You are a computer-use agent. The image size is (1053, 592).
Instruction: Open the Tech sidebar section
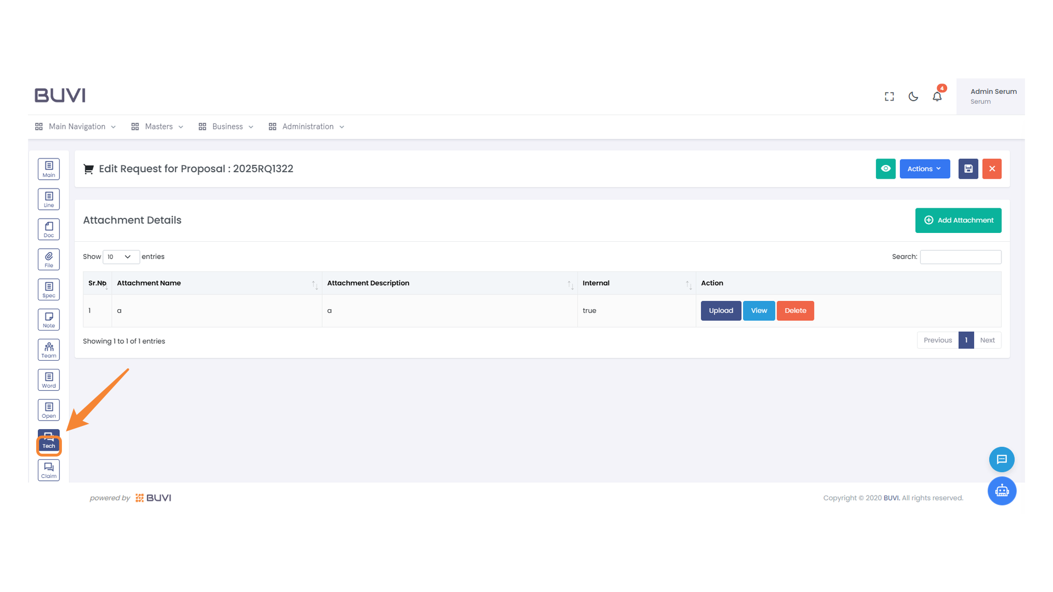[x=49, y=441]
